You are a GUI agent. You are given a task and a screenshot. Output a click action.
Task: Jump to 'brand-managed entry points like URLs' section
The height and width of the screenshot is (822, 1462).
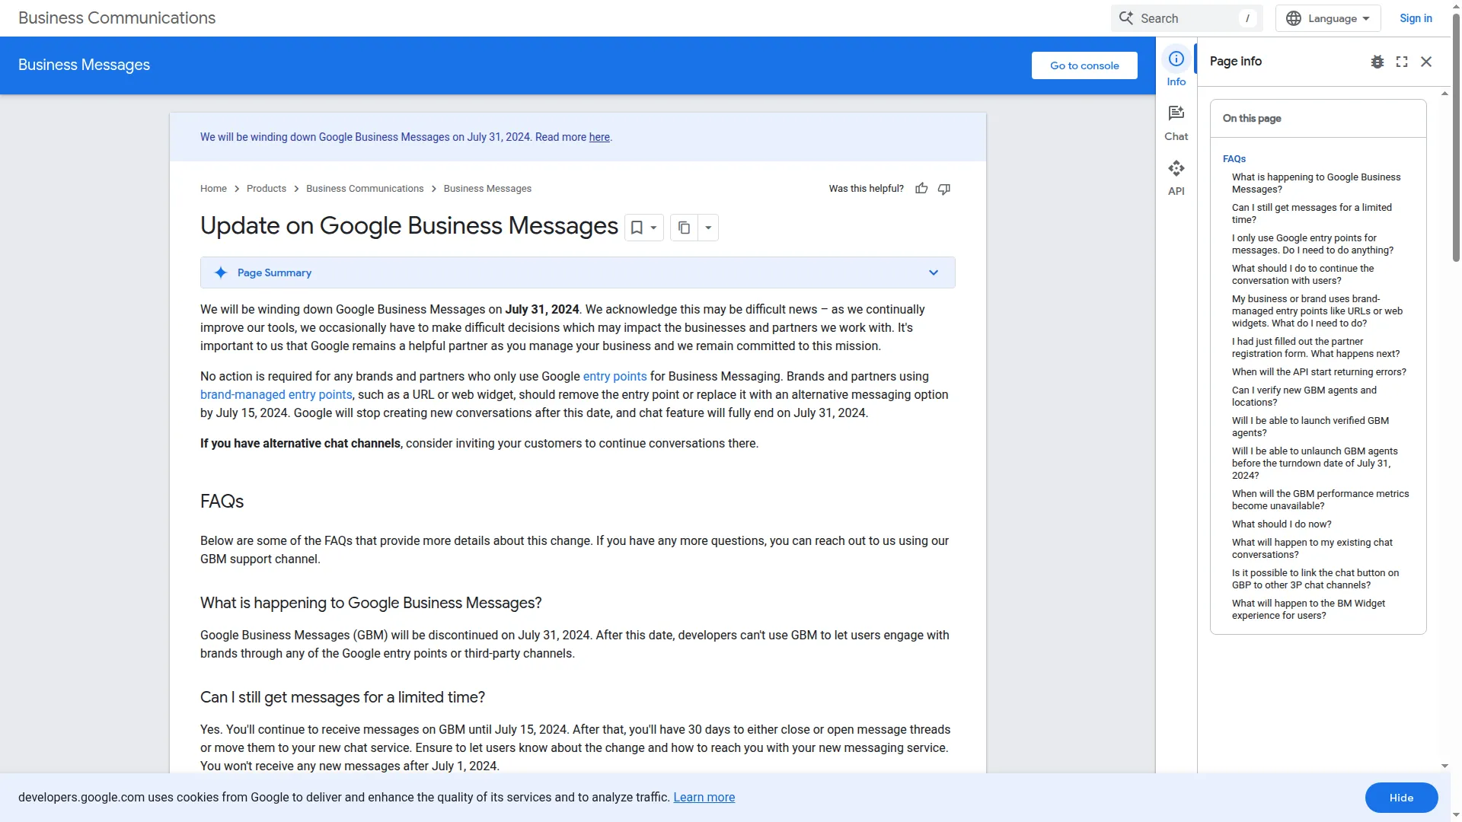point(1317,311)
